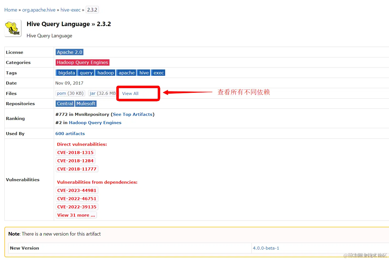Screen dimensions: 389x260
Task: Click Vulnerabilities from dependencies heading
Action: (97, 182)
